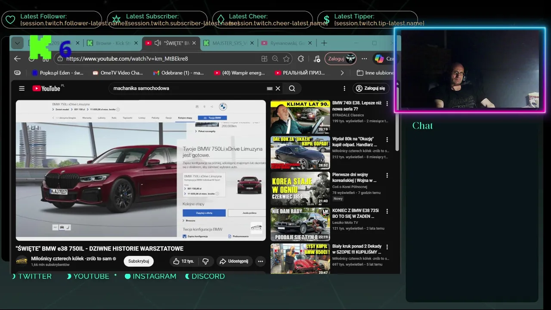
Task: Open Wydał 80k na Okazję thumbnail
Action: point(300,153)
